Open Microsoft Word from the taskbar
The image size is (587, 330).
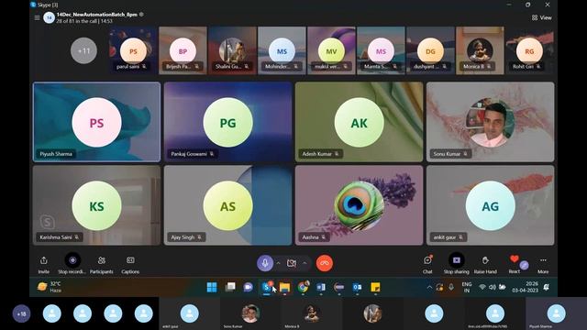[x=321, y=287]
